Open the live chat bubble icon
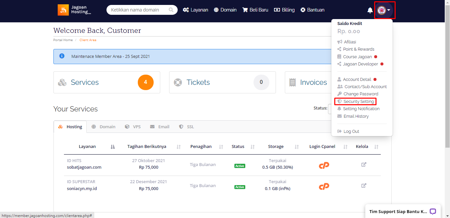 coord(433,211)
